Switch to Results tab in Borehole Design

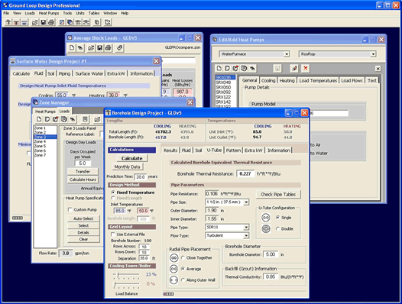click(170, 150)
